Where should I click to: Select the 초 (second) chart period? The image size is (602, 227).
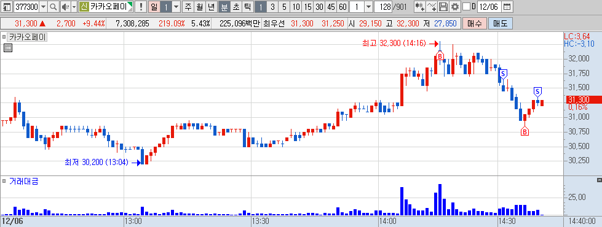[236, 7]
